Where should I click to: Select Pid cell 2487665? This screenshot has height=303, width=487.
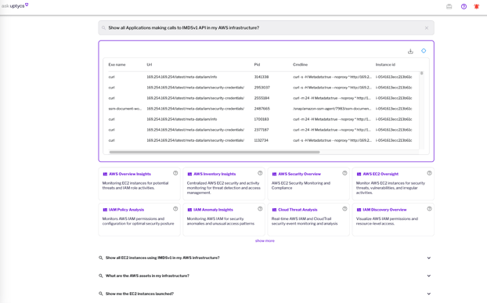(x=262, y=109)
